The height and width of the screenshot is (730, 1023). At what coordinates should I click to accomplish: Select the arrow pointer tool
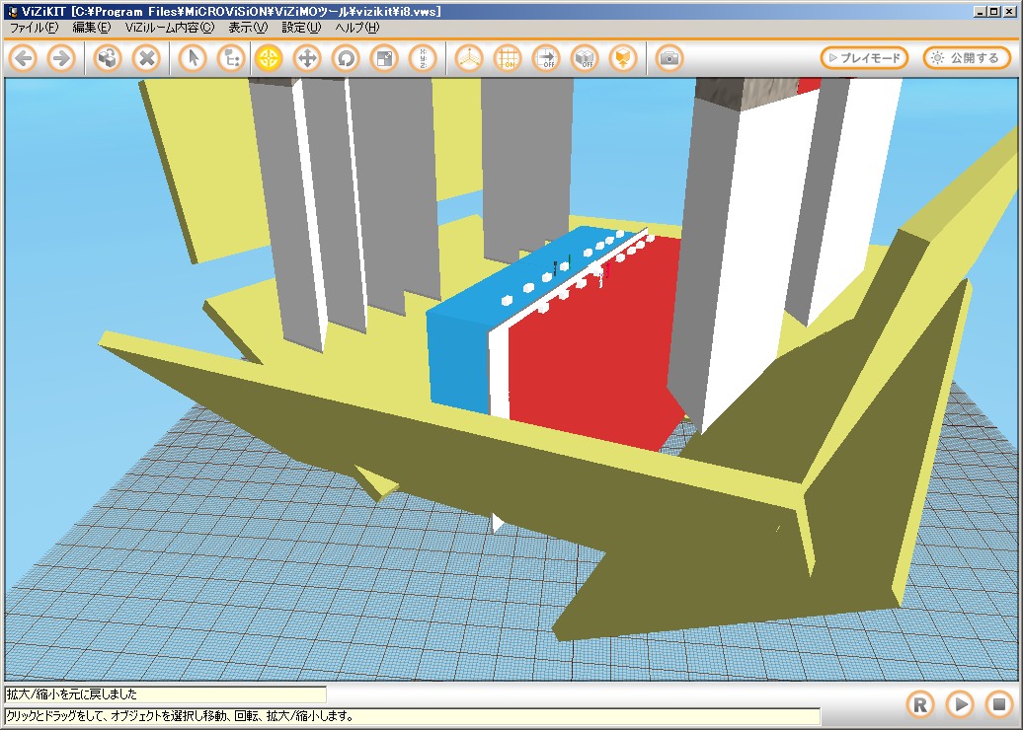point(193,58)
